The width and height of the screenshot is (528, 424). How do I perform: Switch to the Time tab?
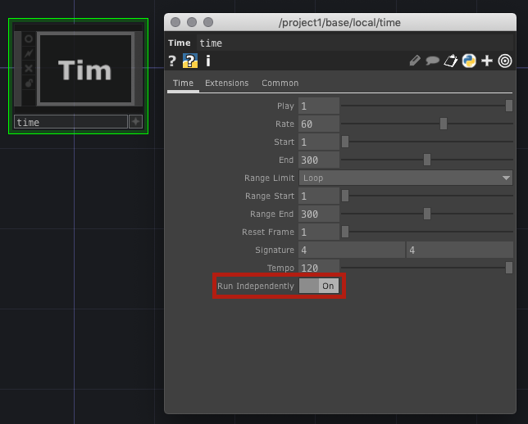tap(183, 83)
